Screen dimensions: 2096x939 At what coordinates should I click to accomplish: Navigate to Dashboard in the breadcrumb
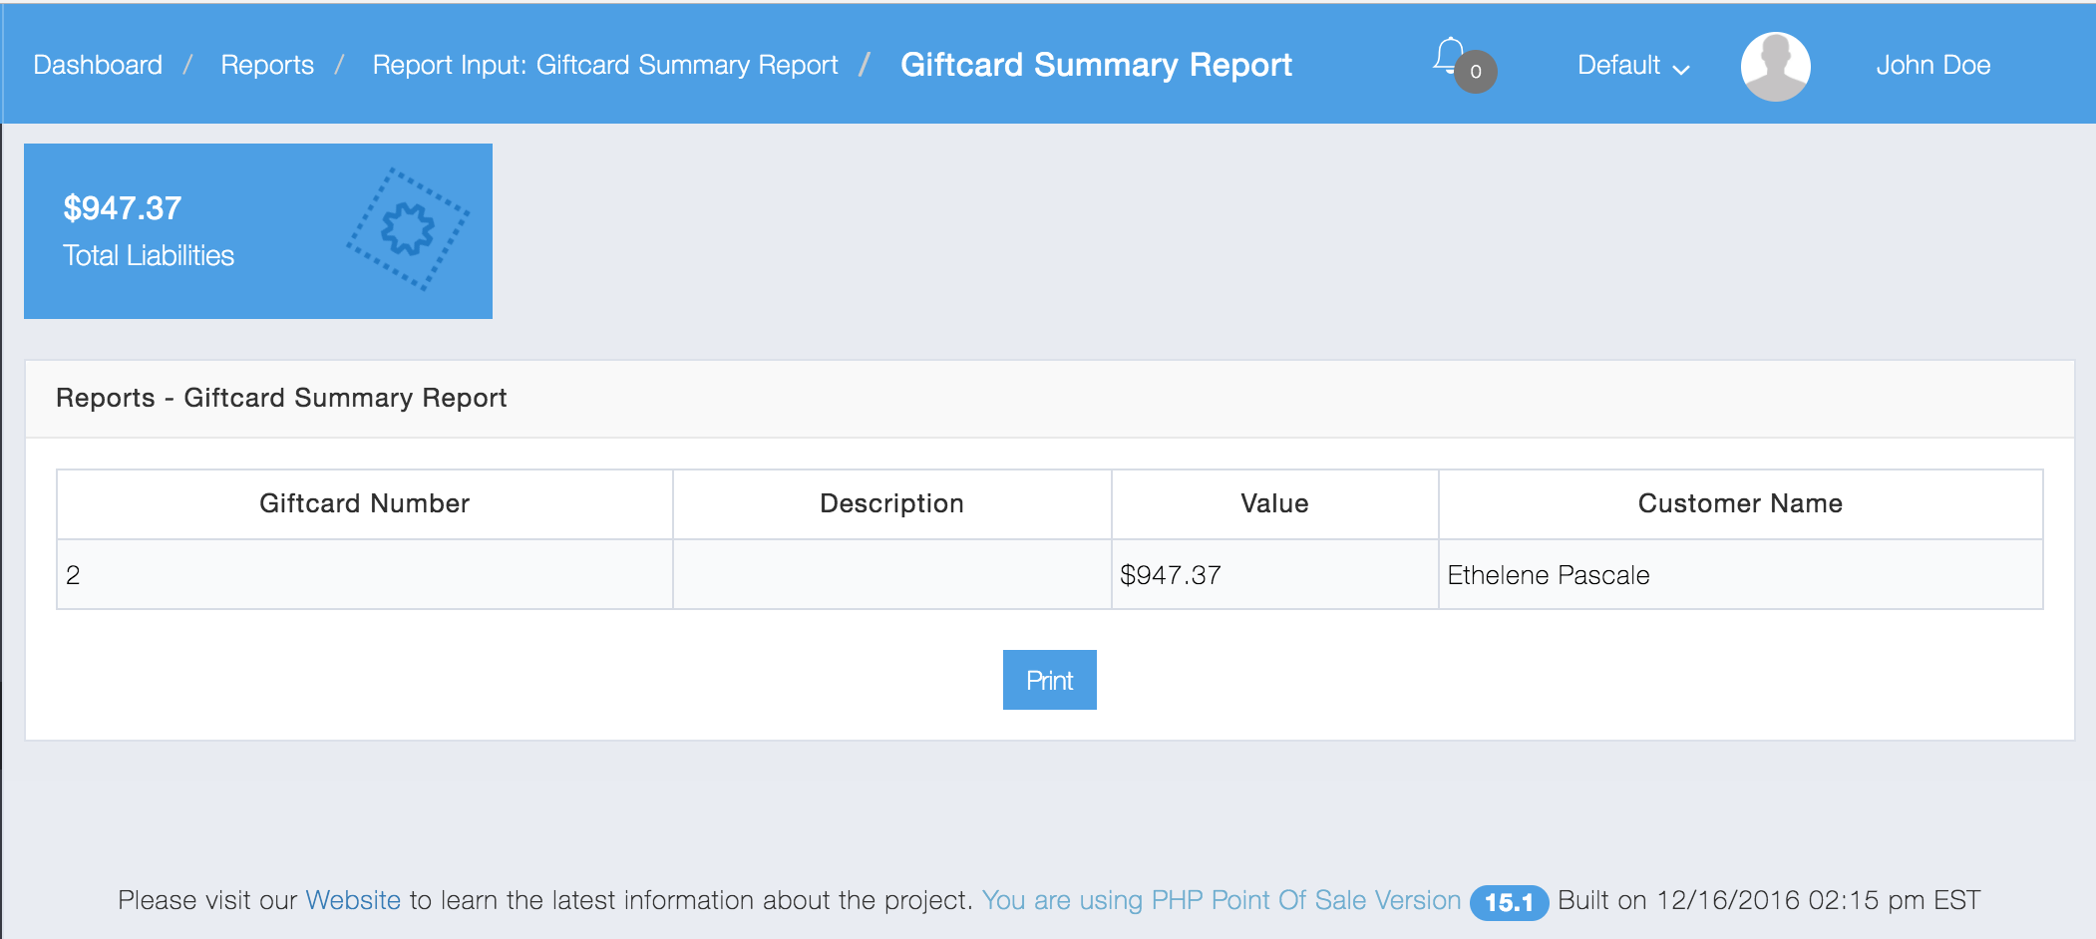tap(98, 65)
